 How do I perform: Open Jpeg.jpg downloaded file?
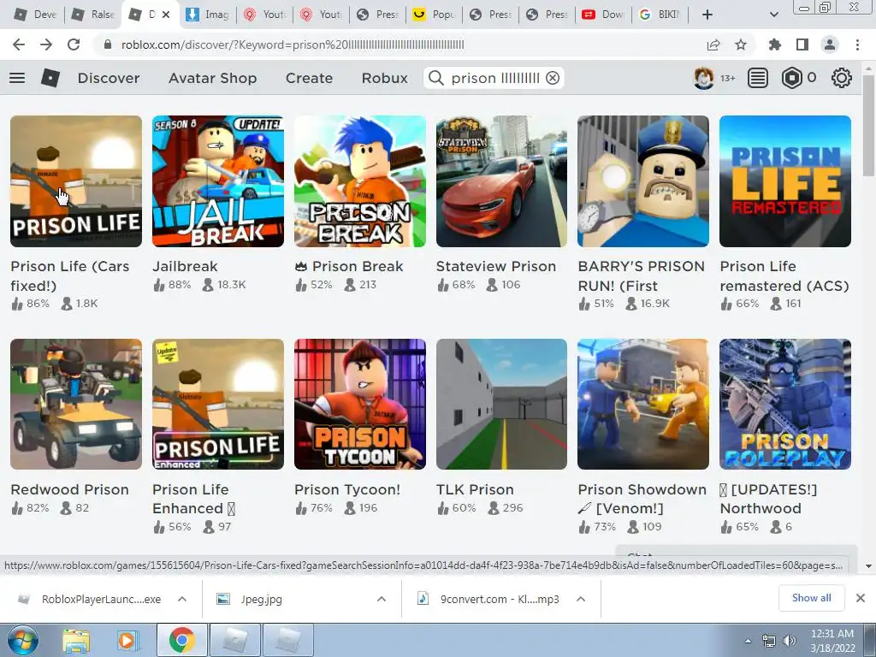coord(262,599)
